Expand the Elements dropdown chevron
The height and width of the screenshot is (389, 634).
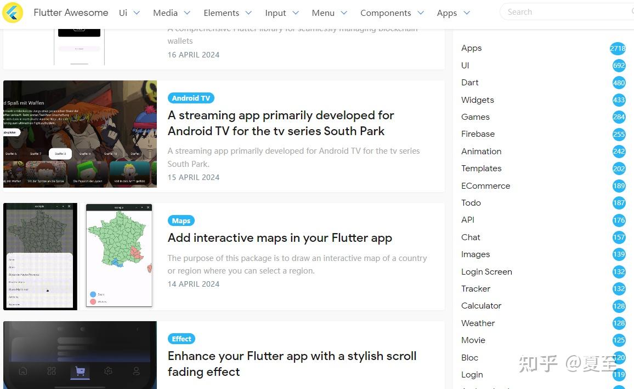pyautogui.click(x=248, y=13)
